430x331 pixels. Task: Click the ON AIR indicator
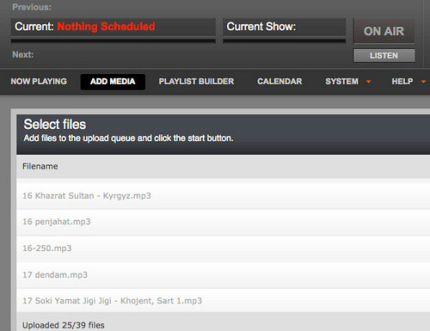coord(384,31)
